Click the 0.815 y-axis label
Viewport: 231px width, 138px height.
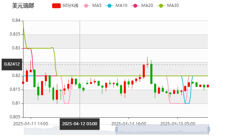pos(15,89)
